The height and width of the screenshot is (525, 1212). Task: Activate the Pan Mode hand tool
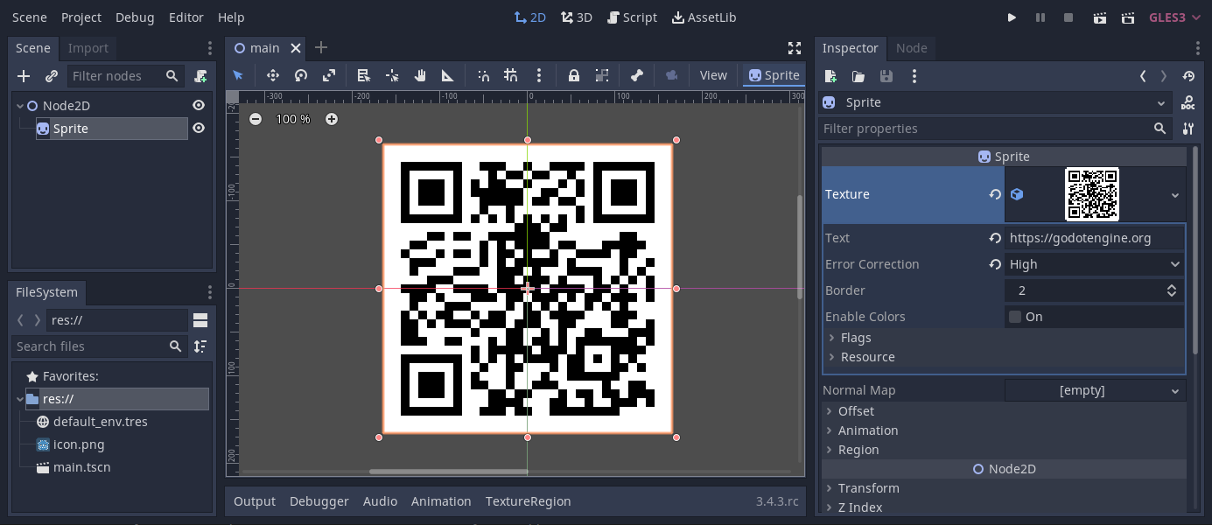420,75
